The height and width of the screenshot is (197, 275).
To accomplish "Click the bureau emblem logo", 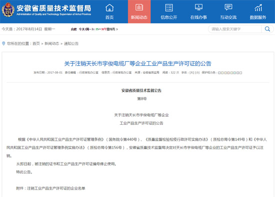I will pyautogui.click(x=8, y=10).
